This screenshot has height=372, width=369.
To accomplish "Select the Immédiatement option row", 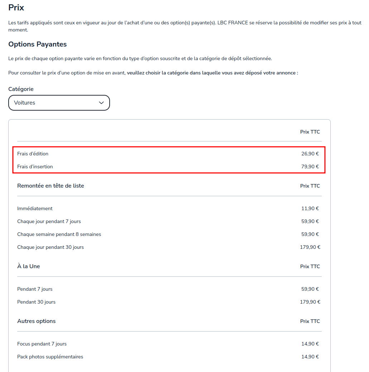I will 169,208.
